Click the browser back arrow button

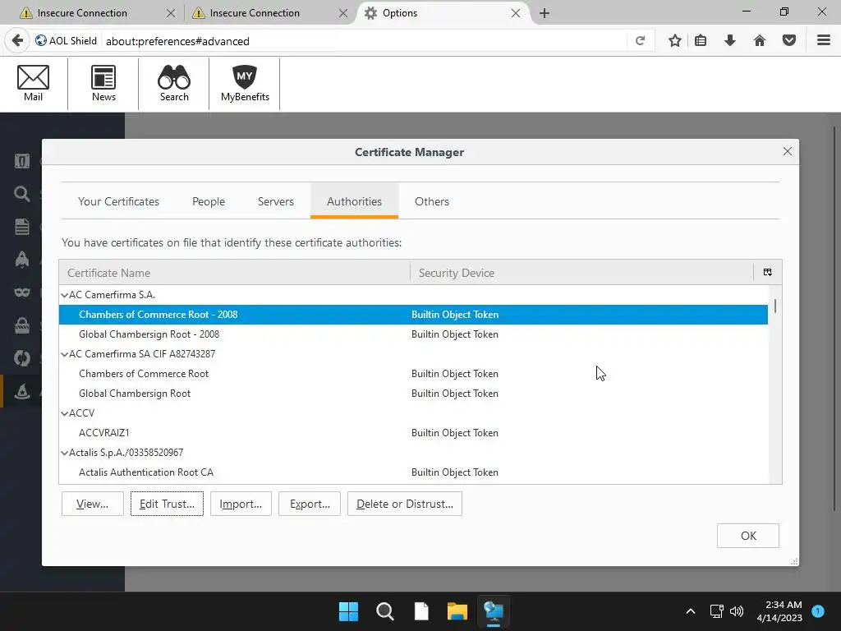click(x=17, y=41)
